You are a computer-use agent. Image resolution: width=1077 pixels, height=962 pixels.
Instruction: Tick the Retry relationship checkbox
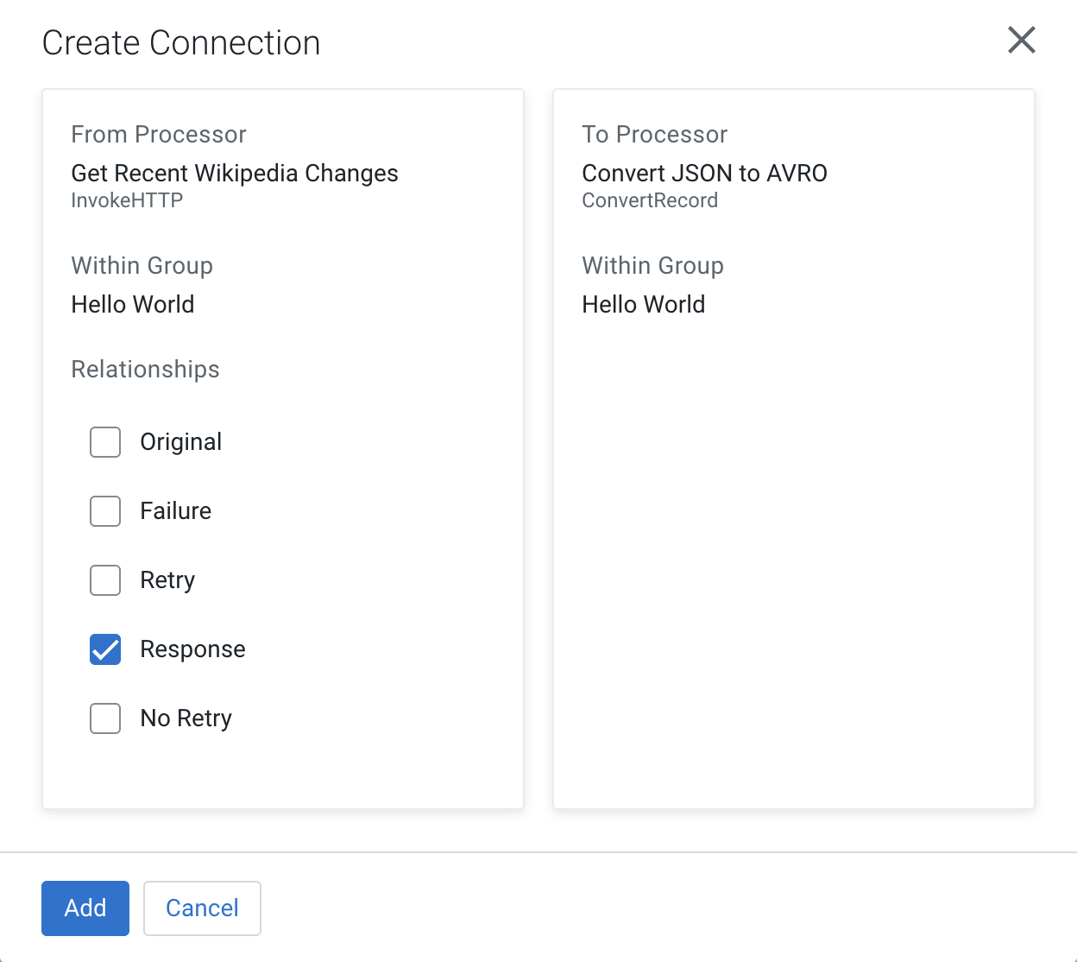pyautogui.click(x=105, y=580)
